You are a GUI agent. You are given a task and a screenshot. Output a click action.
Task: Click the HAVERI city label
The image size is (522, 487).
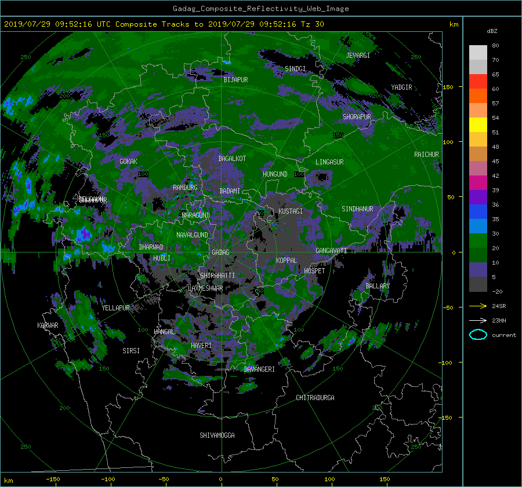tap(201, 346)
